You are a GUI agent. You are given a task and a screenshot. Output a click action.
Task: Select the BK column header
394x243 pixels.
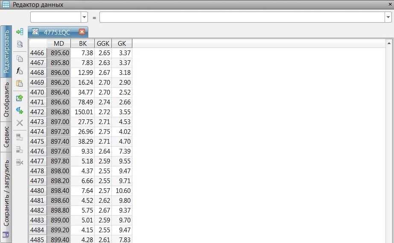point(83,44)
